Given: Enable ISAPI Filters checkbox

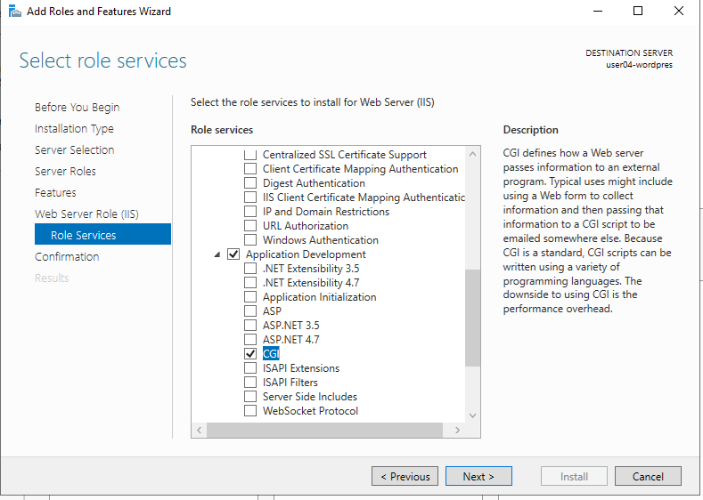Looking at the screenshot, I should tap(250, 383).
